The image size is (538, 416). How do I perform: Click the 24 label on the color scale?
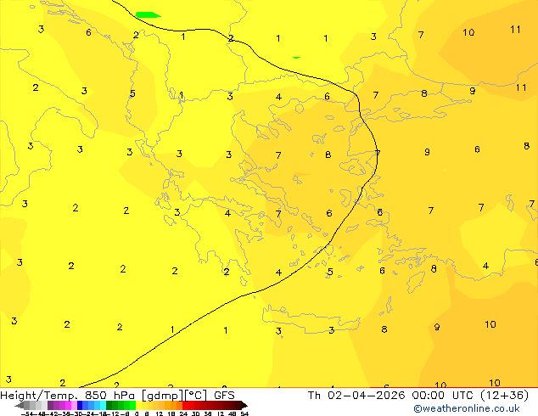(x=183, y=413)
